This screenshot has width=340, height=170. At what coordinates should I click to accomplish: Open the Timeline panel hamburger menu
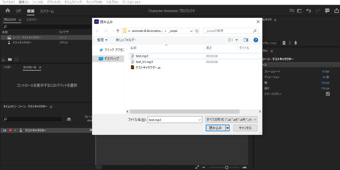tap(51, 107)
